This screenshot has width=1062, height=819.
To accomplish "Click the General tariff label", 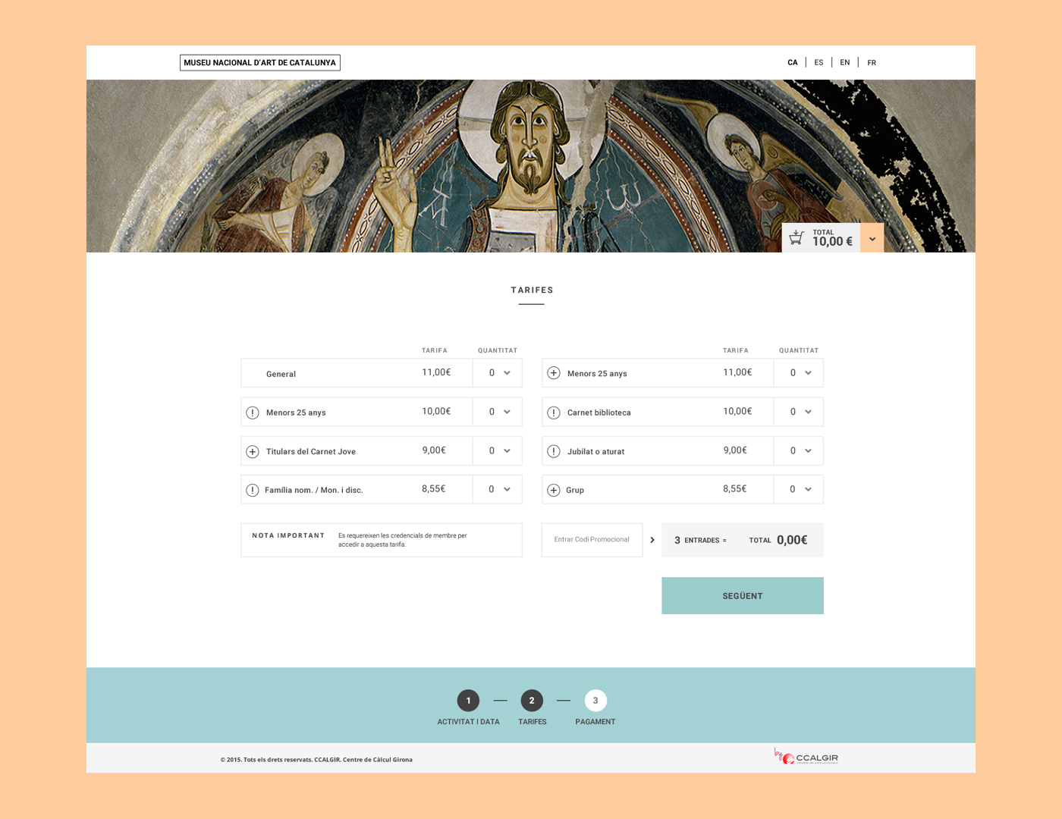I will pos(281,374).
